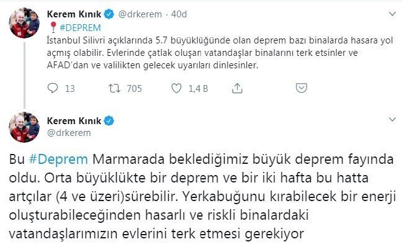The image size is (402, 252).
Task: Click the retweet icon showing 705
Action: (114, 88)
